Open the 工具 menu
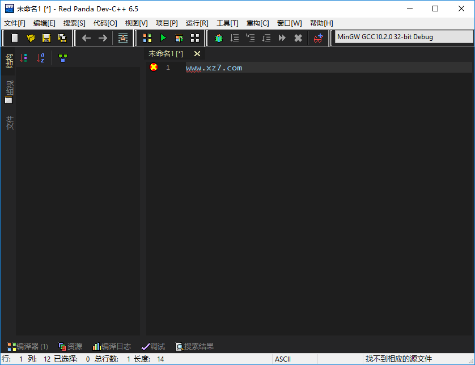Screen dimensions: 475x365 pos(227,23)
